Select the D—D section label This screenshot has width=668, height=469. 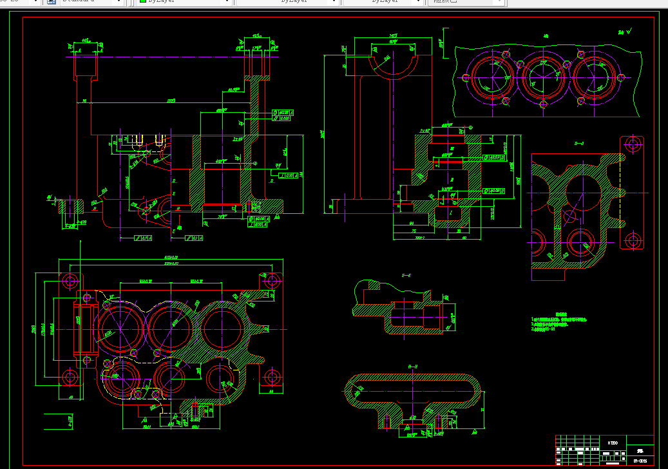579,144
